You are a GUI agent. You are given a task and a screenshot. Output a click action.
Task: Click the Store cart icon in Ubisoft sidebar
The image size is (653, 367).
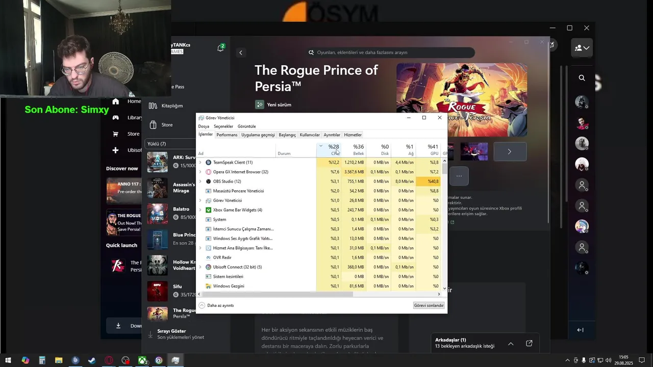point(116,134)
